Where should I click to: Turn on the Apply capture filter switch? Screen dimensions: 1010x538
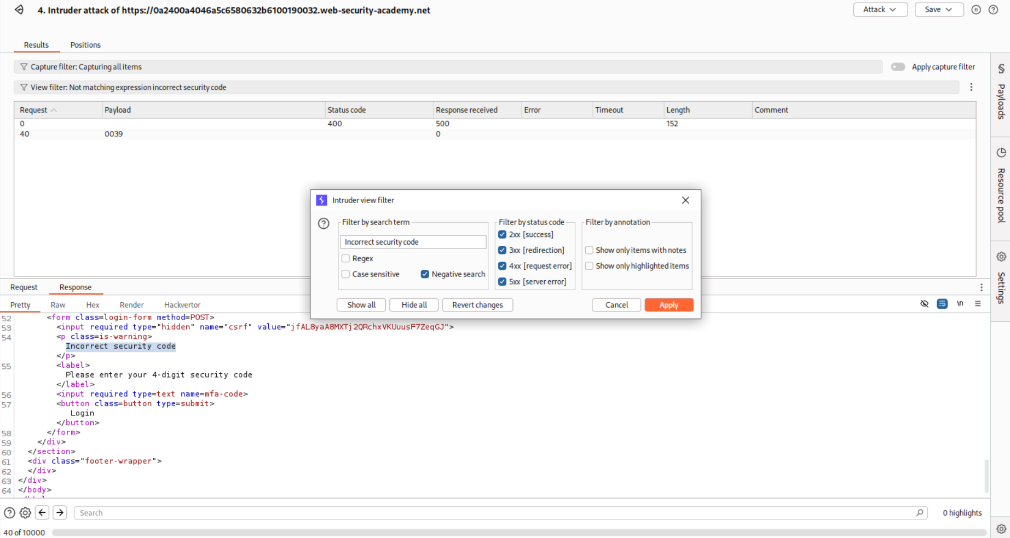point(898,67)
